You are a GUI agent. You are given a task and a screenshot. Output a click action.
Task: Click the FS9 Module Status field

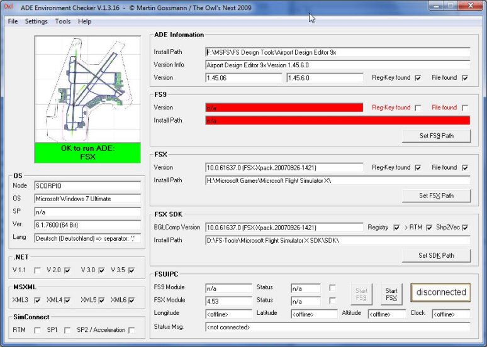(306, 289)
